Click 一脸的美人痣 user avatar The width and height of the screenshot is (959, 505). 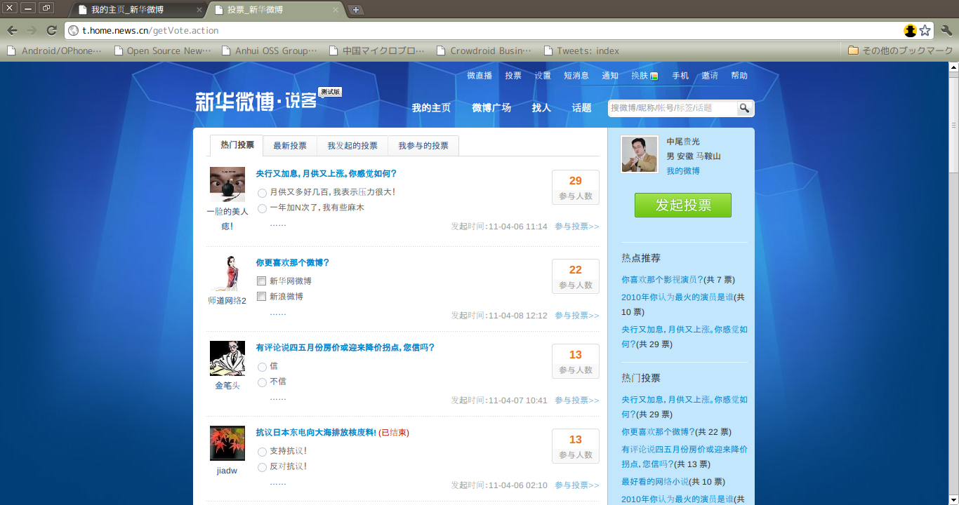point(227,184)
